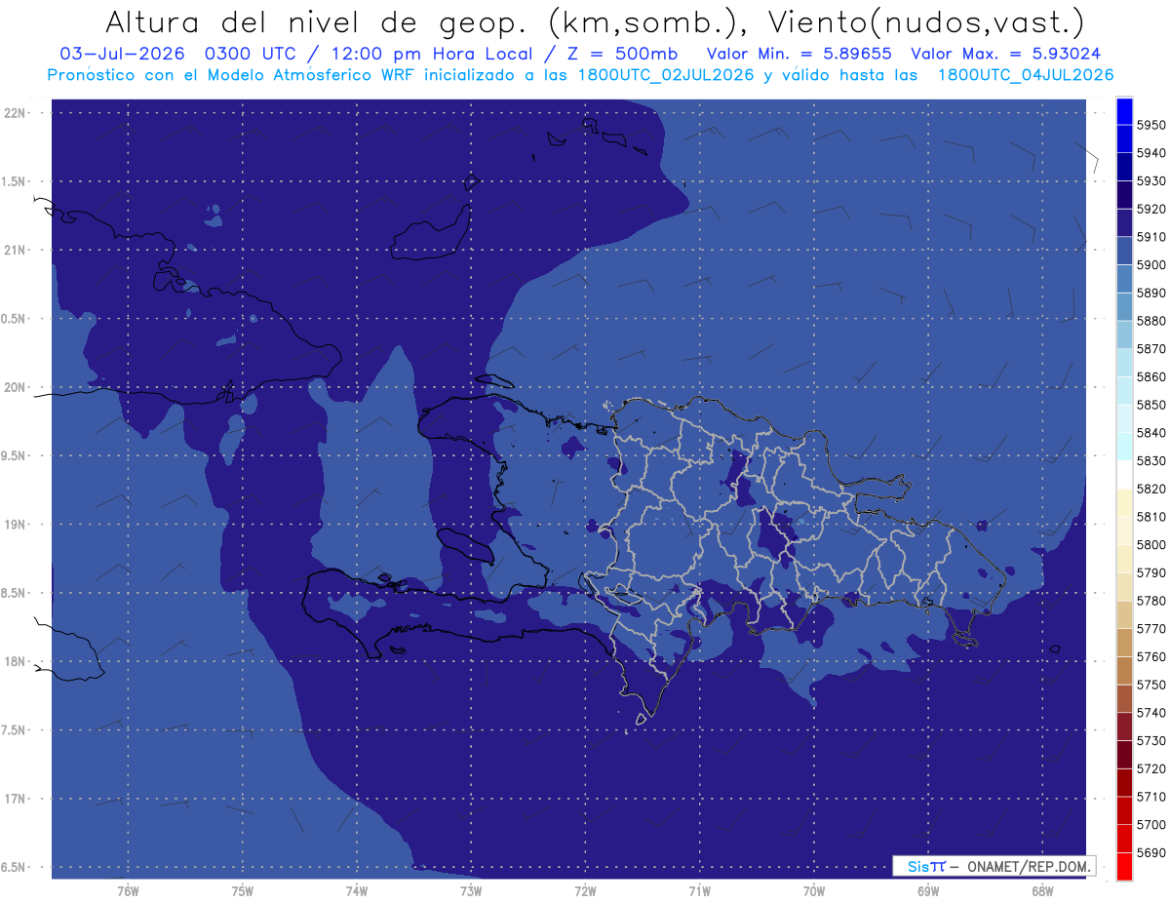The image size is (1170, 904).
Task: Click the 'Z = 500mb' level text
Action: tap(622, 54)
